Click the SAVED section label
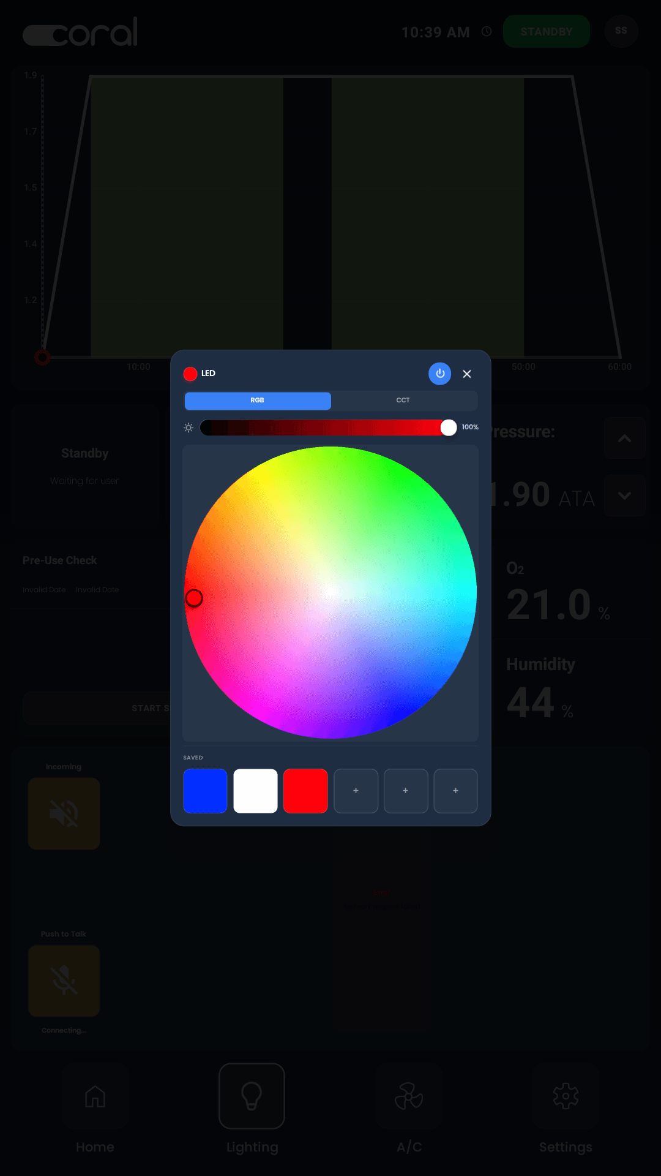 tap(193, 758)
